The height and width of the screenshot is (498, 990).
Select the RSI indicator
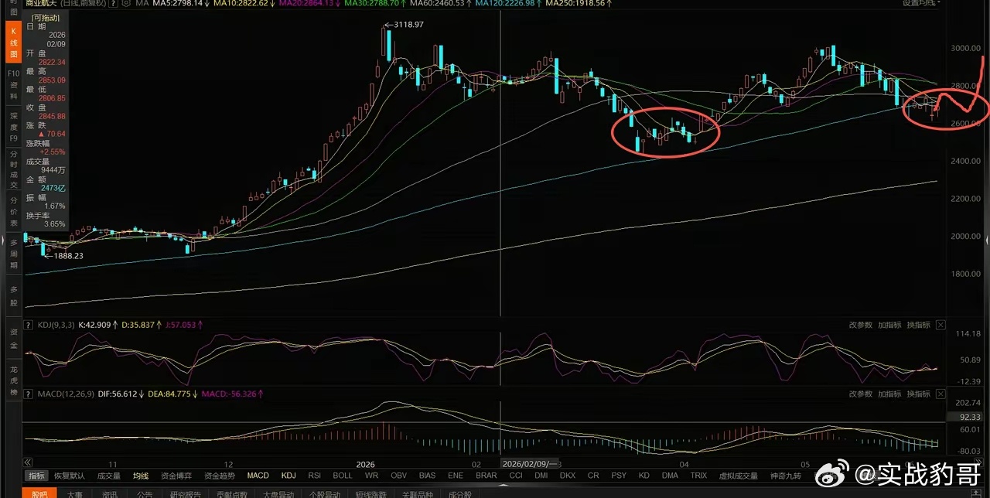pos(314,476)
